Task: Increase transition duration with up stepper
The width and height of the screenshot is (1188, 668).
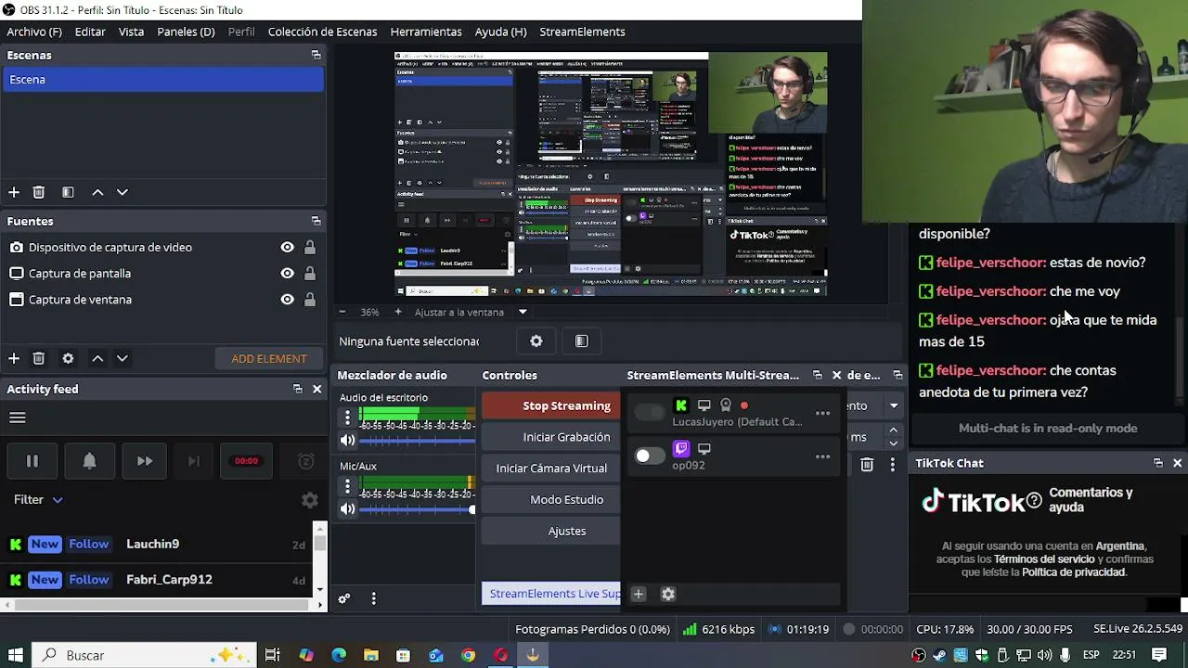Action: pos(893,430)
